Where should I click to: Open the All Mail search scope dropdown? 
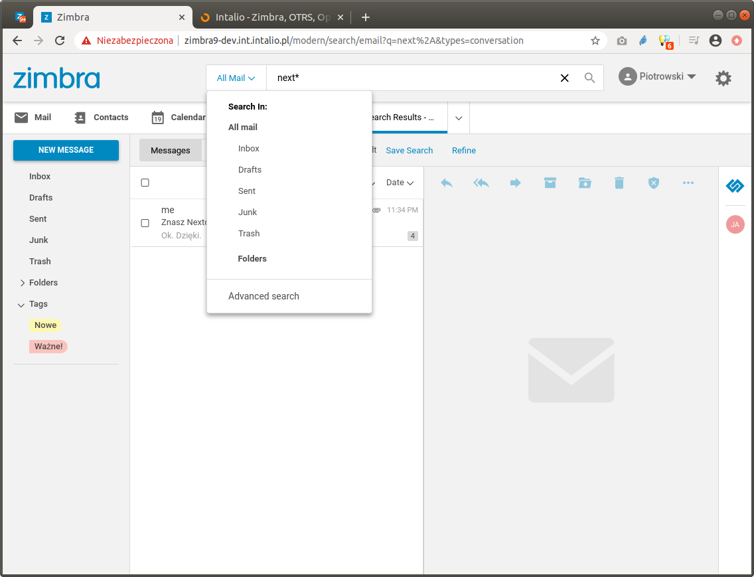pyautogui.click(x=236, y=78)
